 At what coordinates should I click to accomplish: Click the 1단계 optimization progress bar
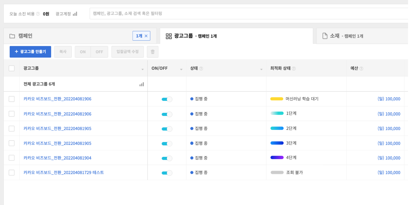(x=277, y=113)
